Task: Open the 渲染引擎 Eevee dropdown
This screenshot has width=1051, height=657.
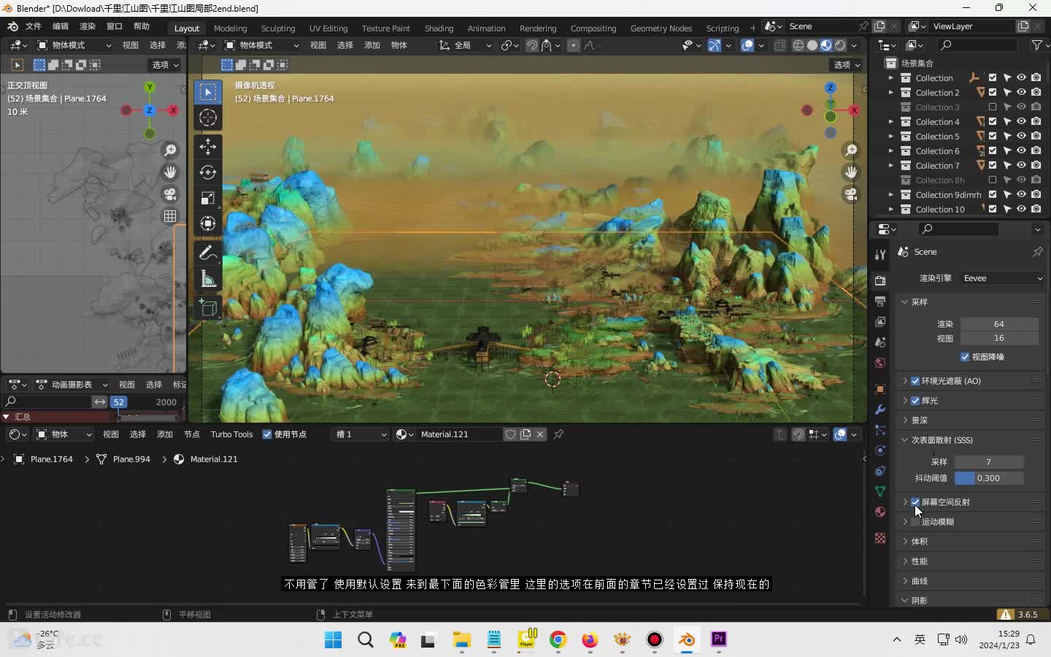Action: 1003,278
